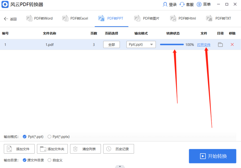Click the 文件名称 column header
241x168 pixels.
point(50,33)
